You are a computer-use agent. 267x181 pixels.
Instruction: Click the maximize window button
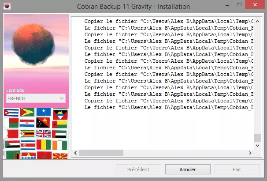click(239, 4)
